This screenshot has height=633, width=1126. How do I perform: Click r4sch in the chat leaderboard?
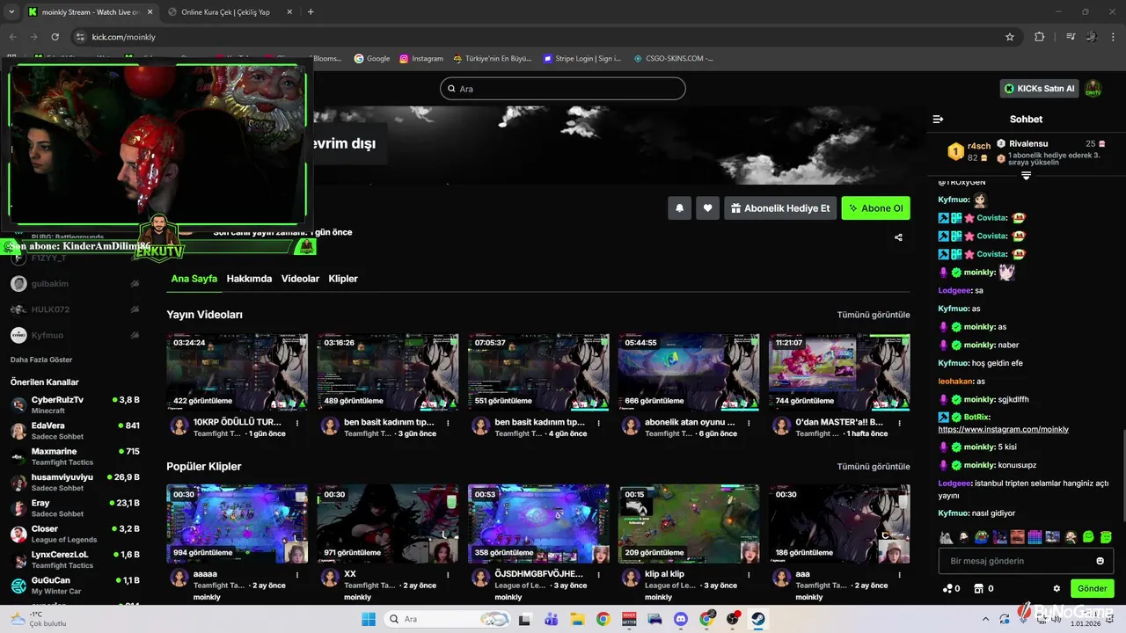point(969,151)
